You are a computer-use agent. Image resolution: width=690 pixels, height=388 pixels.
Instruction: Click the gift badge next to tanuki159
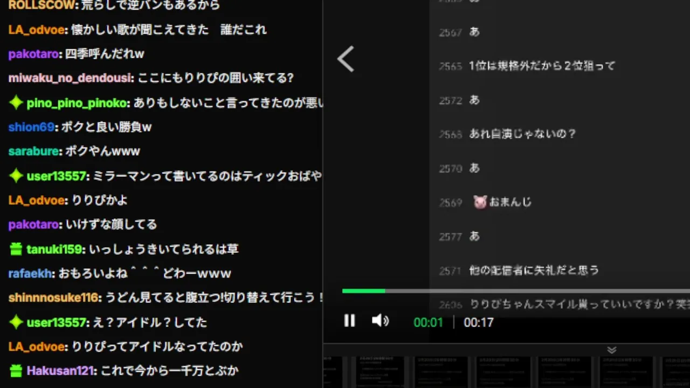pyautogui.click(x=16, y=249)
